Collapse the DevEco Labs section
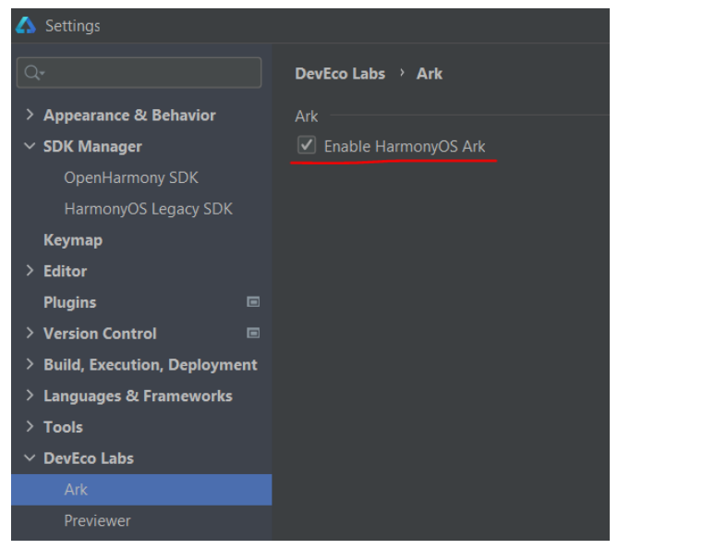Image resolution: width=703 pixels, height=549 pixels. [30, 458]
